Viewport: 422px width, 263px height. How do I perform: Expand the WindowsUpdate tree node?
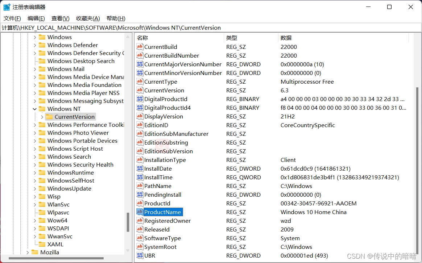35,189
